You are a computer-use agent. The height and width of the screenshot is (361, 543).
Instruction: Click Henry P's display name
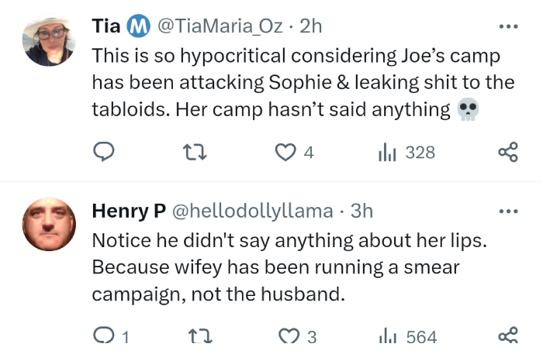126,211
